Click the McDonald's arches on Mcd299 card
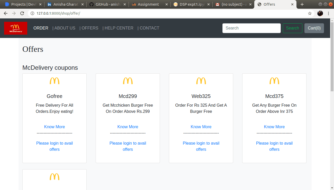This screenshot has height=190, width=334. click(x=128, y=81)
